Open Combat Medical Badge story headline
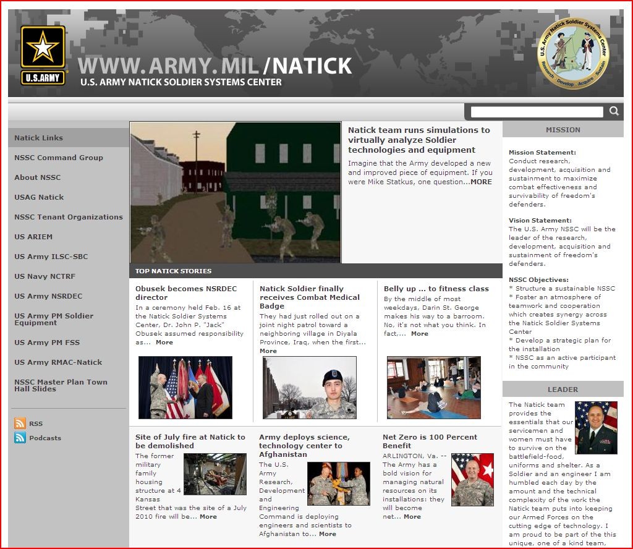 [310, 297]
